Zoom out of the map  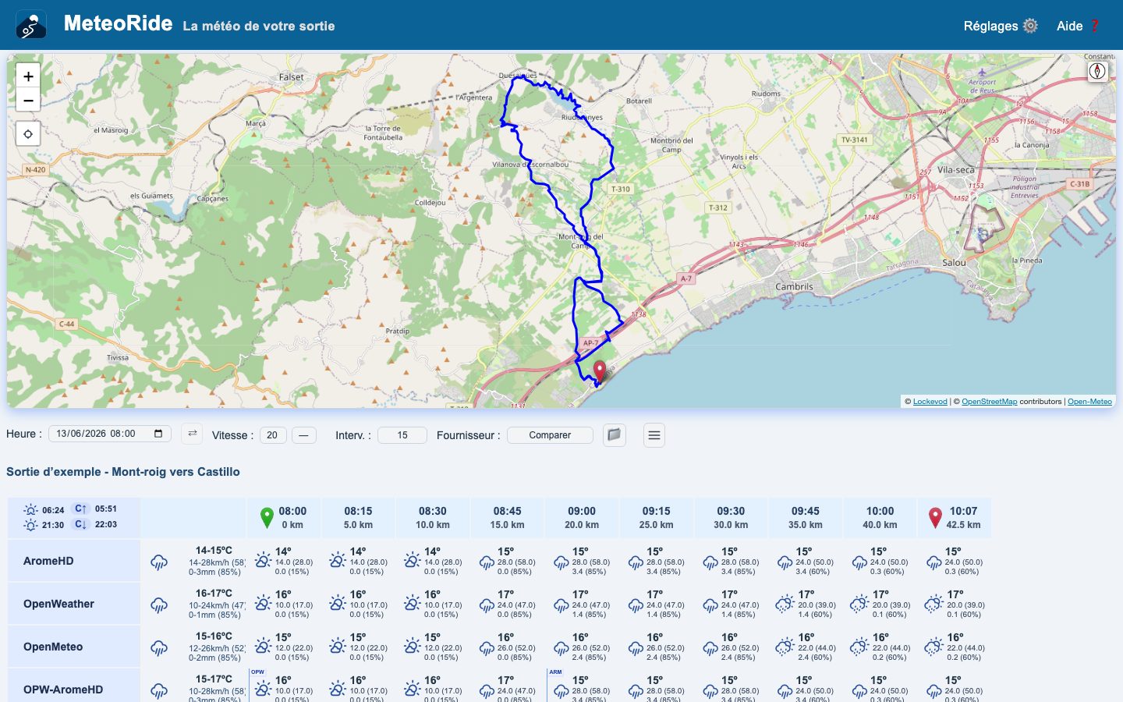pos(28,101)
